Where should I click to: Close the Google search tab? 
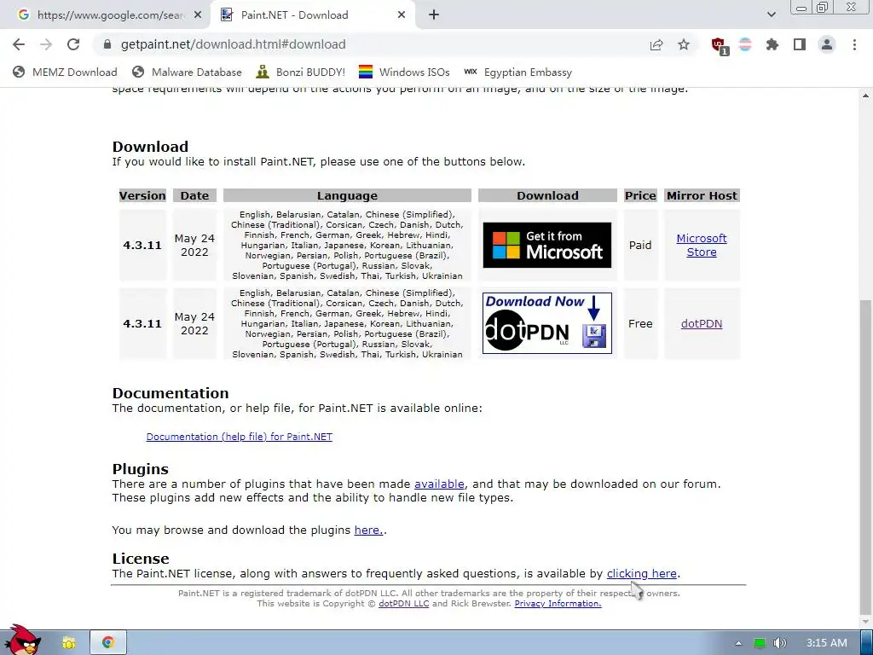pos(198,15)
